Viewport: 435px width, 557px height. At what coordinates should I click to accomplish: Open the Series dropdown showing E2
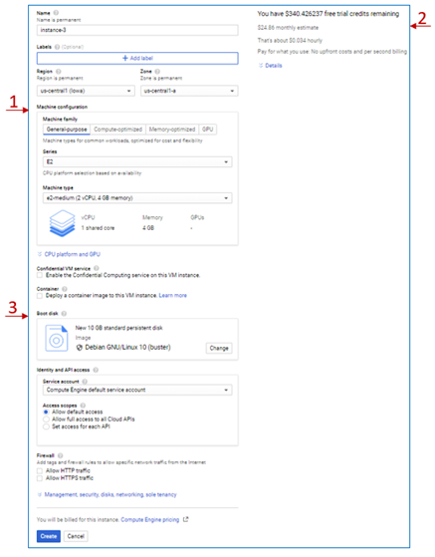(137, 162)
